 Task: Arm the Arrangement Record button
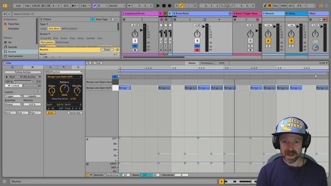click(169, 6)
